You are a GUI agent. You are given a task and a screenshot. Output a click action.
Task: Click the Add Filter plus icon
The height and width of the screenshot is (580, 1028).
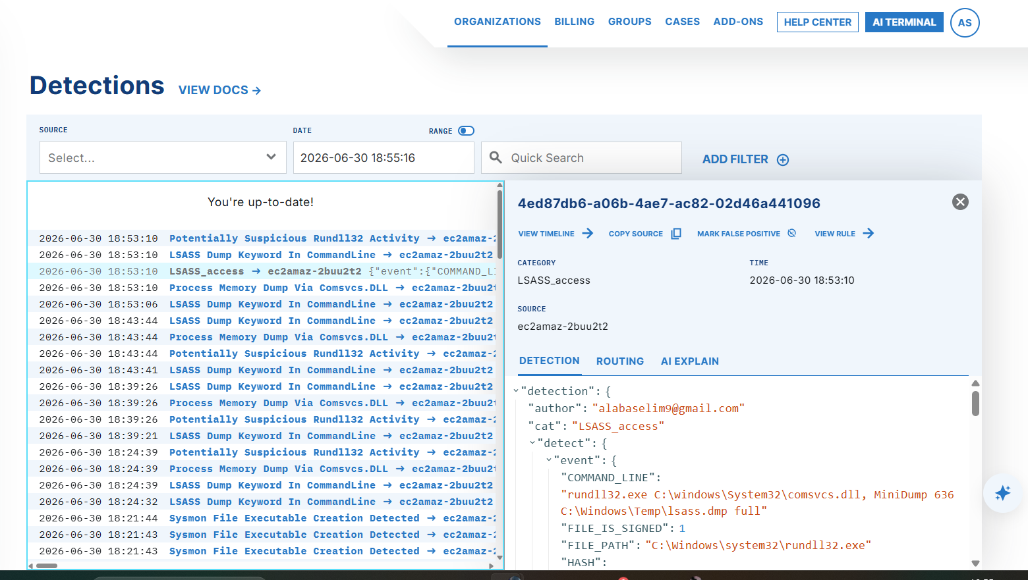783,160
